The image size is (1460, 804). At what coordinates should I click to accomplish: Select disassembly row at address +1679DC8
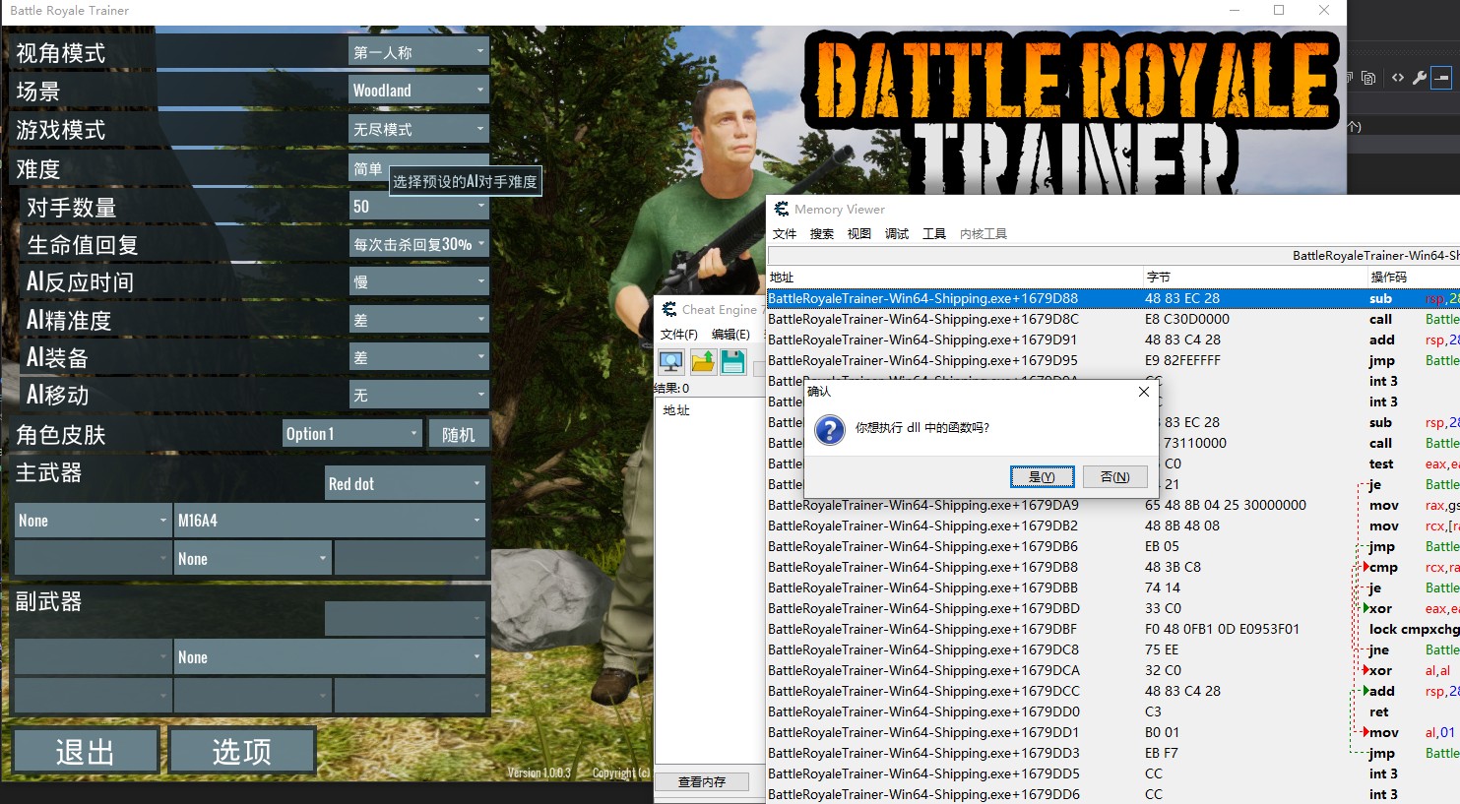pyautogui.click(x=1113, y=649)
